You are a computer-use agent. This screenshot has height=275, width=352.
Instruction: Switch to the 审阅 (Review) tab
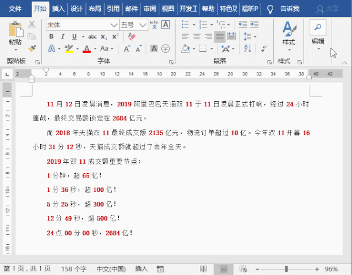[150, 9]
